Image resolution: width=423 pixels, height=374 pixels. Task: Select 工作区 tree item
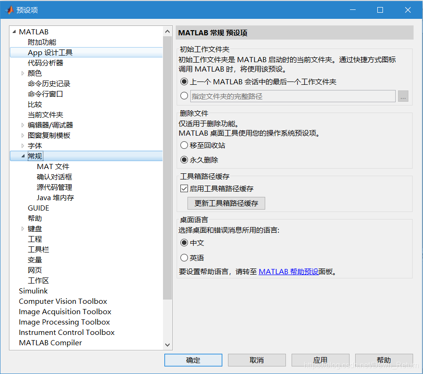38,281
